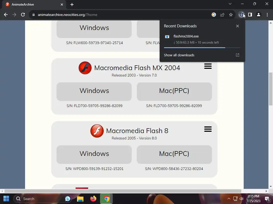Click the download progress bar
The image size is (273, 204).
point(202,48)
